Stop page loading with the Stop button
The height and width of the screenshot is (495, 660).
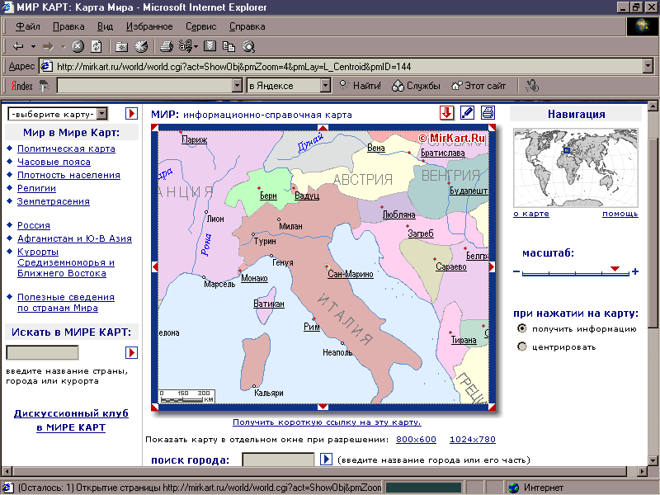[78, 46]
